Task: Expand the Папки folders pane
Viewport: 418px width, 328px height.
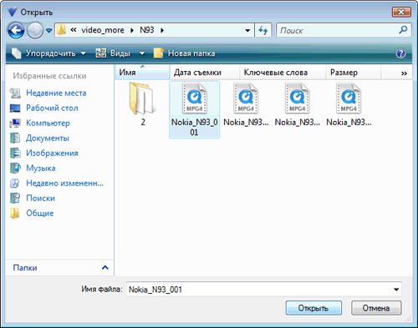Action: [x=105, y=268]
